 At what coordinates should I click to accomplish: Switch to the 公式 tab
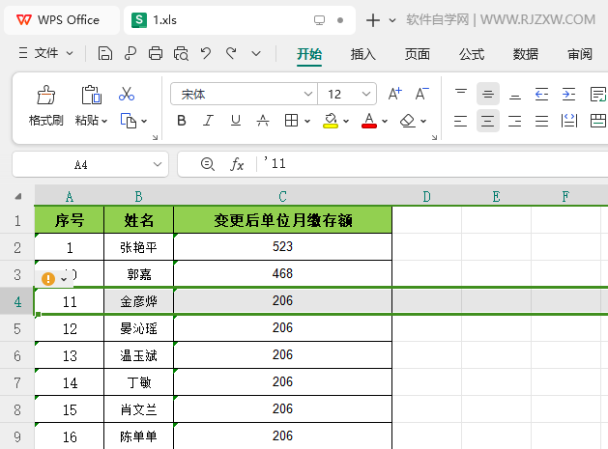coord(472,54)
